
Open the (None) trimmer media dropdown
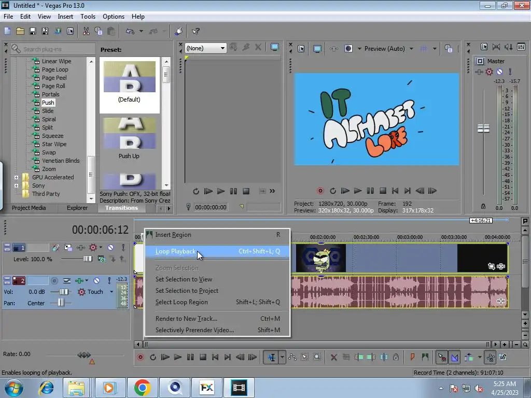click(205, 48)
